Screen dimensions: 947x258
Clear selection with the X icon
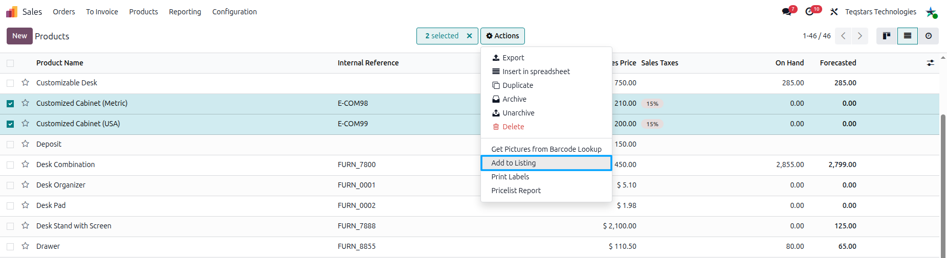tap(469, 36)
